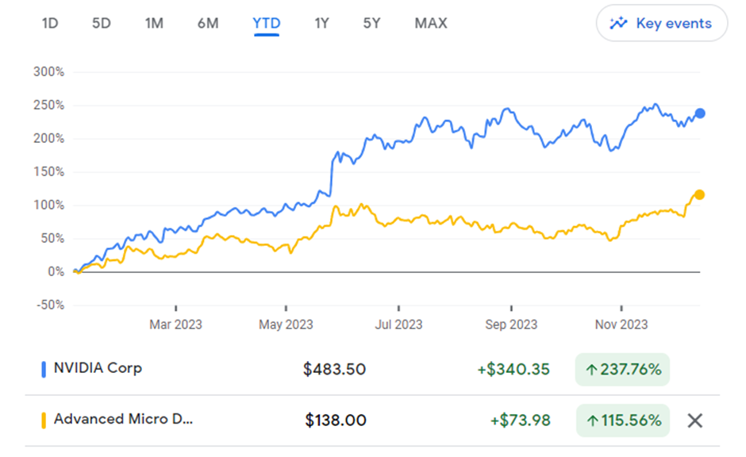Remove Advanced Micro Devices comparison
Viewport: 746px width, 457px height.
point(694,421)
